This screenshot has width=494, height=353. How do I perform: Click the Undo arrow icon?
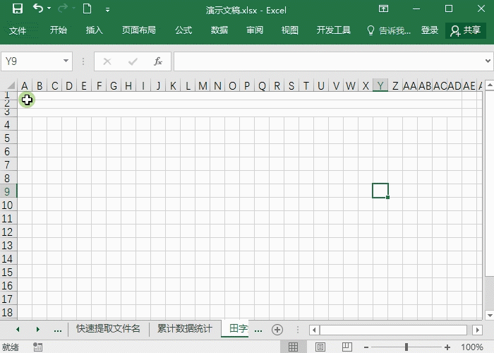click(38, 8)
